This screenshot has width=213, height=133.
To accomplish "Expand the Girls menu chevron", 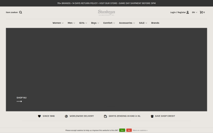I will click(x=86, y=23).
